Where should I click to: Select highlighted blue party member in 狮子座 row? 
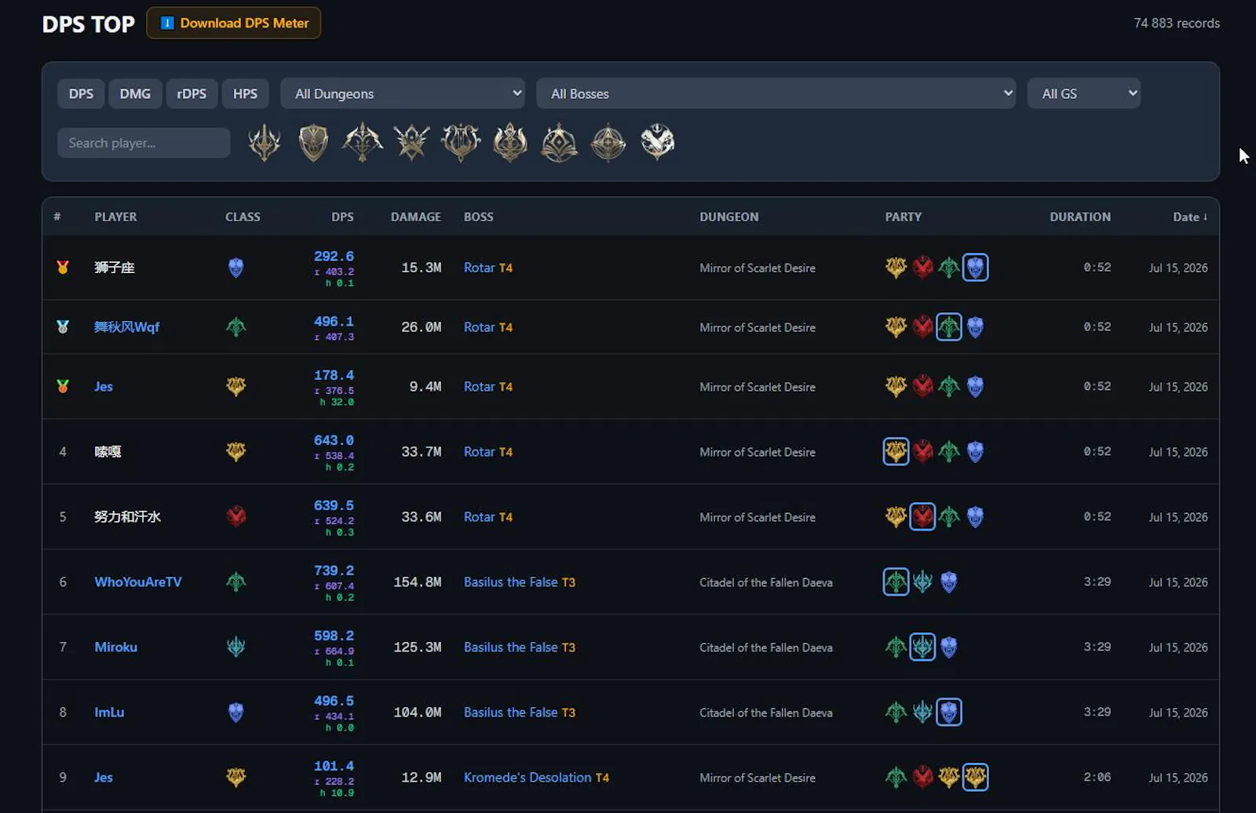coord(975,268)
